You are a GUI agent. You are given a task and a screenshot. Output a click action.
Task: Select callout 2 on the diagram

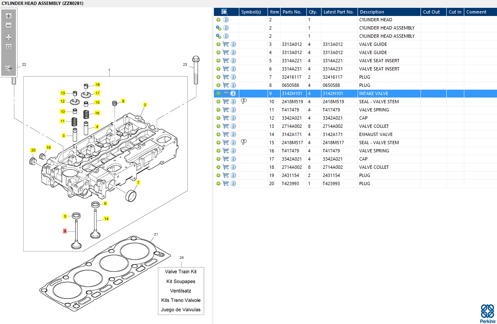(x=145, y=105)
